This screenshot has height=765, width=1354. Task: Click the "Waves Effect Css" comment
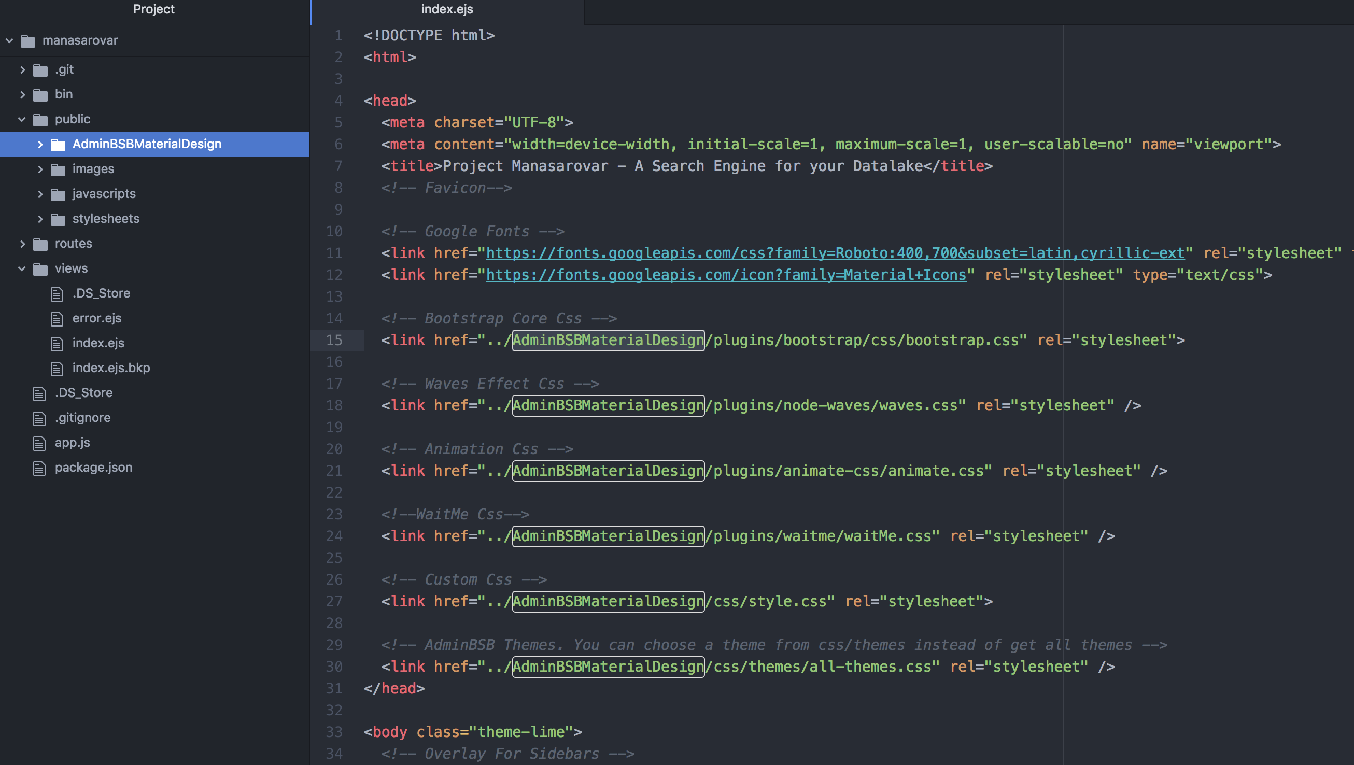coord(490,384)
